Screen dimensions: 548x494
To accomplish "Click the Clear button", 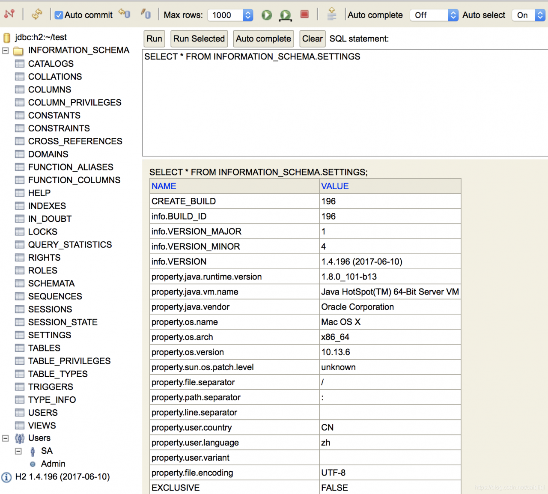I will pos(313,39).
